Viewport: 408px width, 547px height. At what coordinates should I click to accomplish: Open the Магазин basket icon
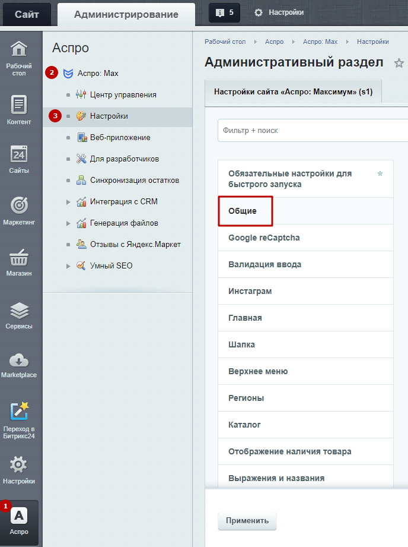click(19, 257)
